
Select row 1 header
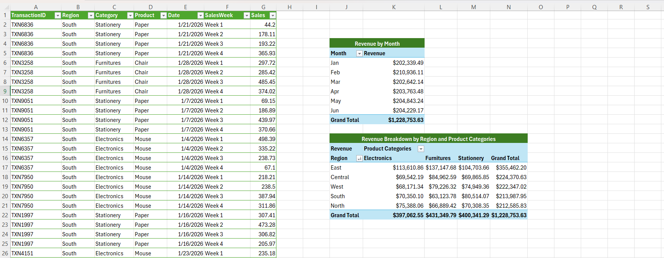[5, 15]
